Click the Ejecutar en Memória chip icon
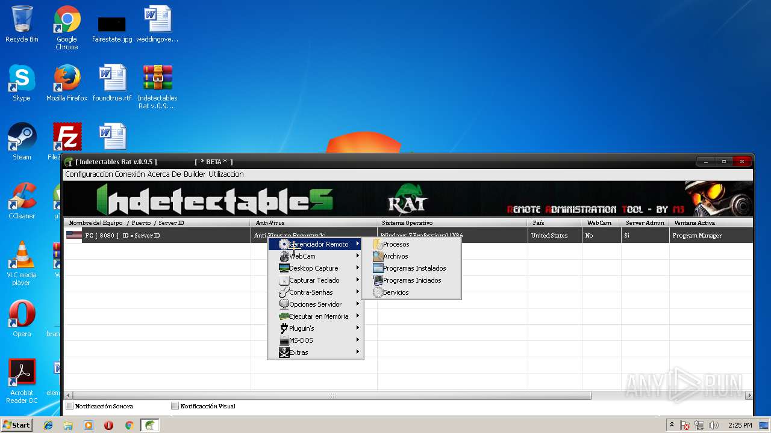Image resolution: width=771 pixels, height=433 pixels. 284,316
